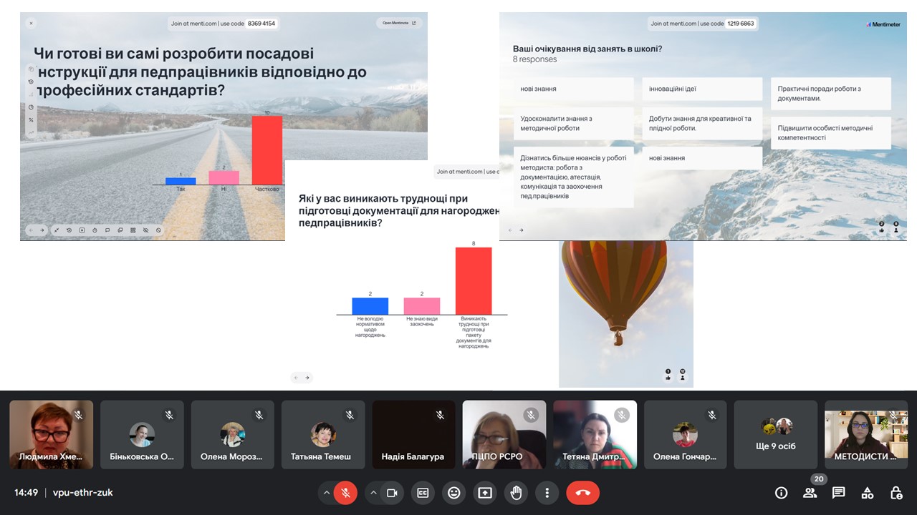Select Надія Балагура's participant tile

click(x=413, y=434)
